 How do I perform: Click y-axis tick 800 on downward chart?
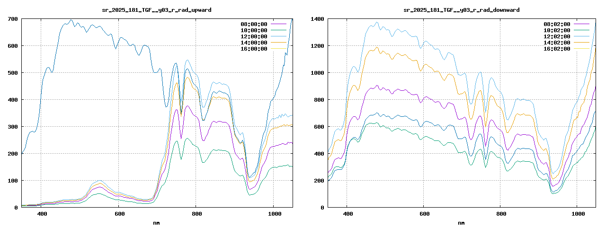point(319,100)
